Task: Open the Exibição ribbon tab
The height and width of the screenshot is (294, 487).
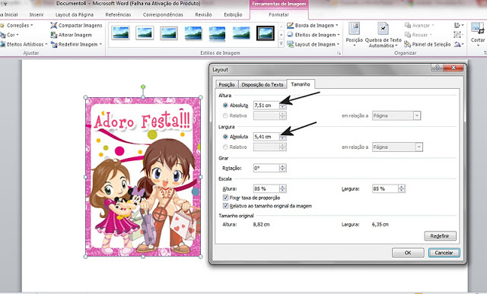Action: [233, 14]
